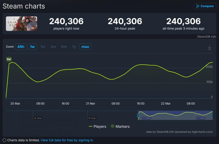219x144 pixels.
Task: Select the max zoom range
Action: [85, 47]
